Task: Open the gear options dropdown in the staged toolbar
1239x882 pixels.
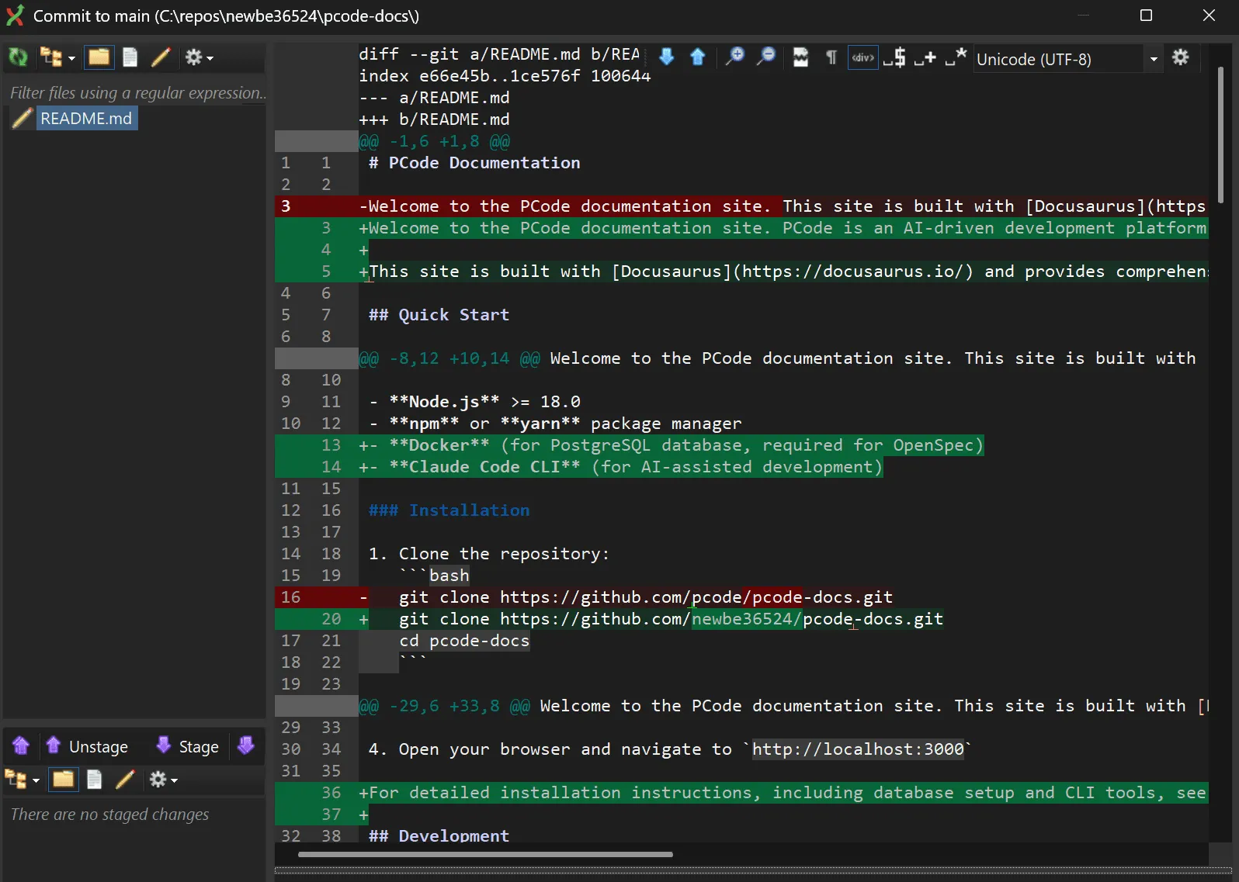Action: (x=163, y=780)
